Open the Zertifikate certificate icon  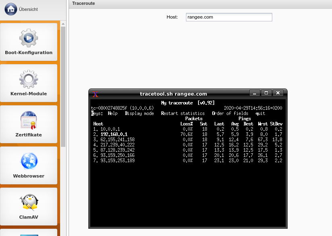(x=29, y=120)
